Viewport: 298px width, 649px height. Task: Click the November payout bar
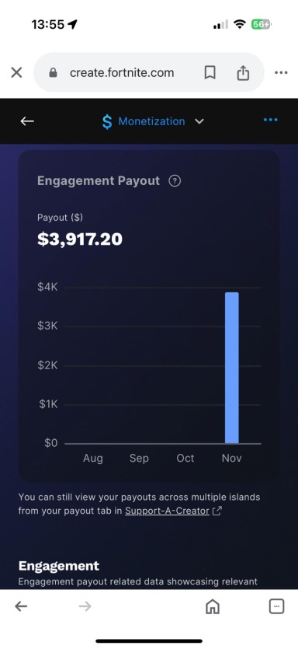232,368
